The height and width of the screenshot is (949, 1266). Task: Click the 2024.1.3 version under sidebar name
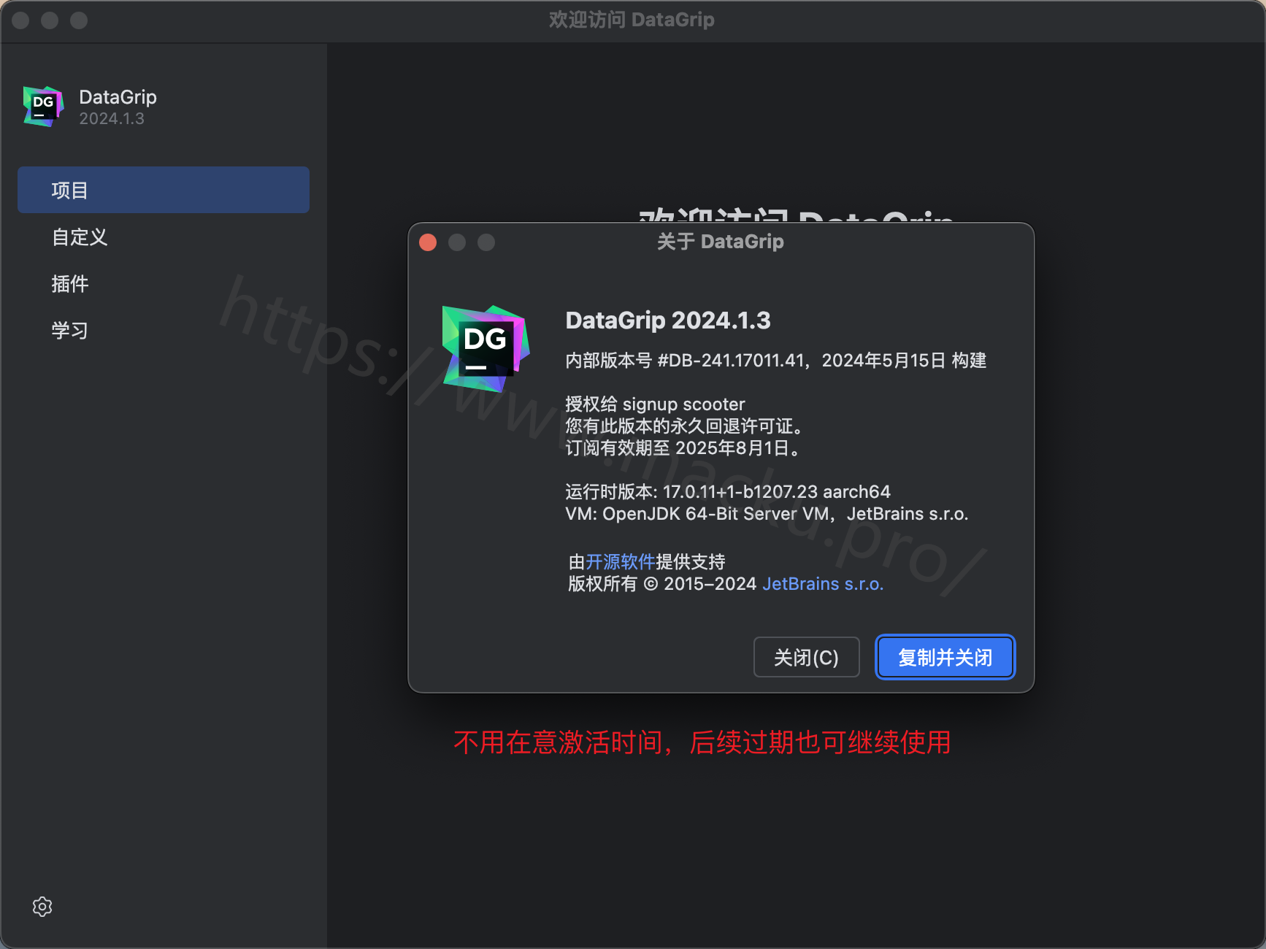tap(112, 118)
